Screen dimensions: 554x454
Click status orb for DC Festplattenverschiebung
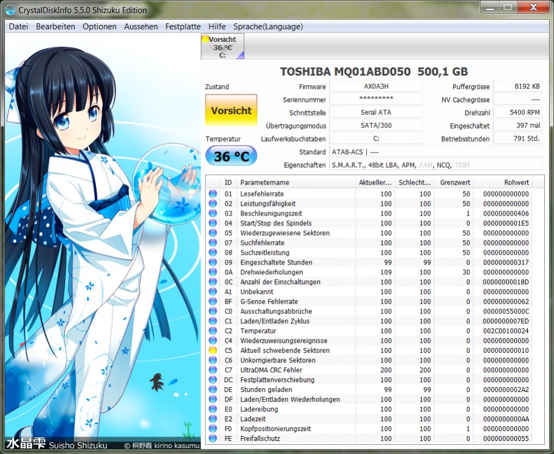point(212,380)
